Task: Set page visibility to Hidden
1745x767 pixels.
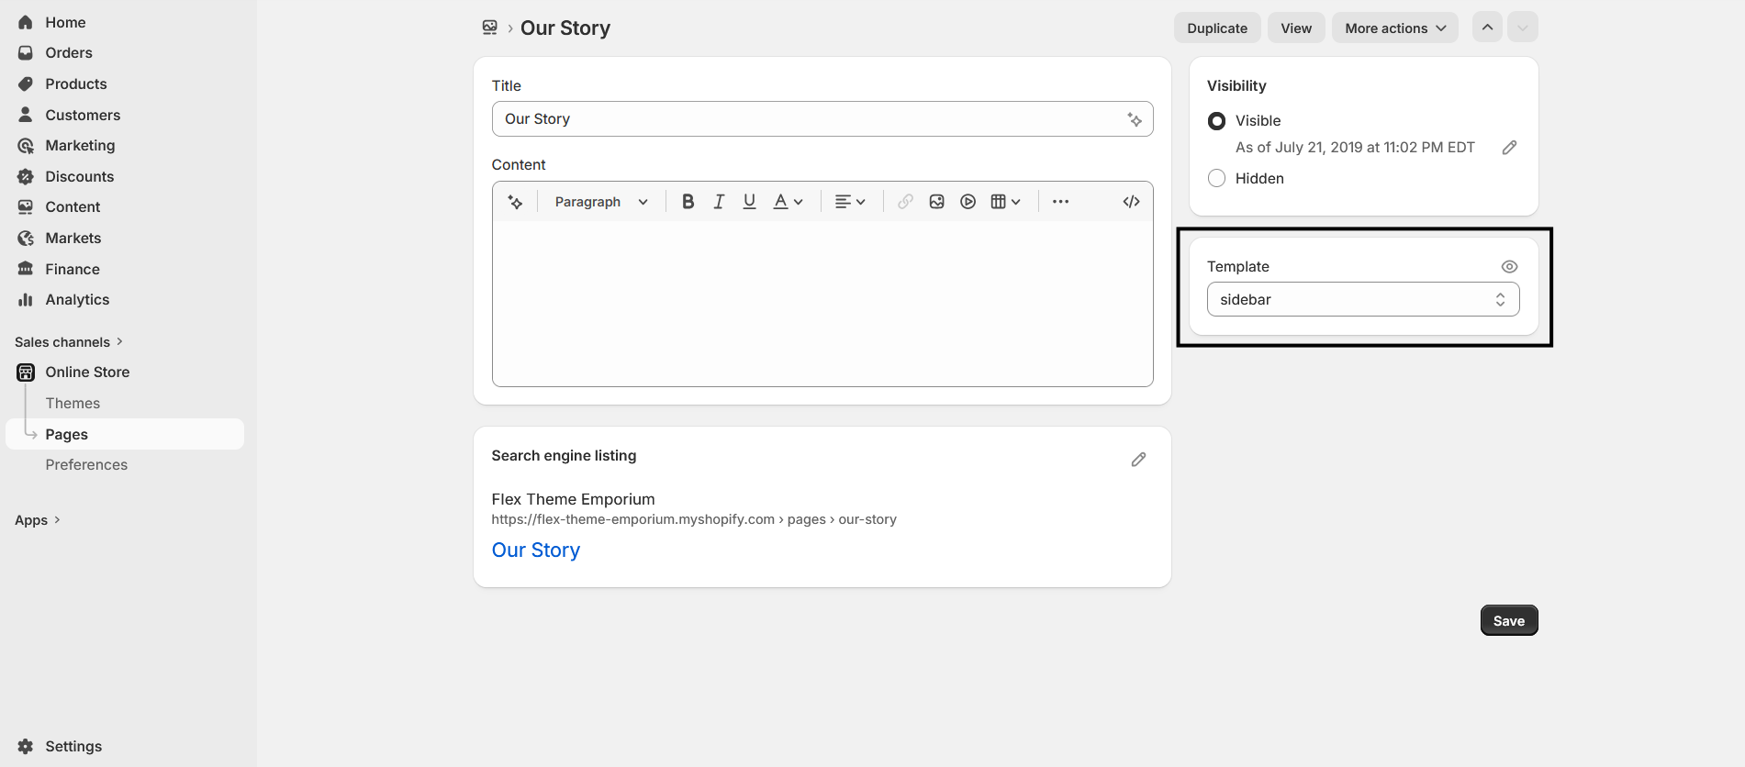Action: pyautogui.click(x=1217, y=179)
